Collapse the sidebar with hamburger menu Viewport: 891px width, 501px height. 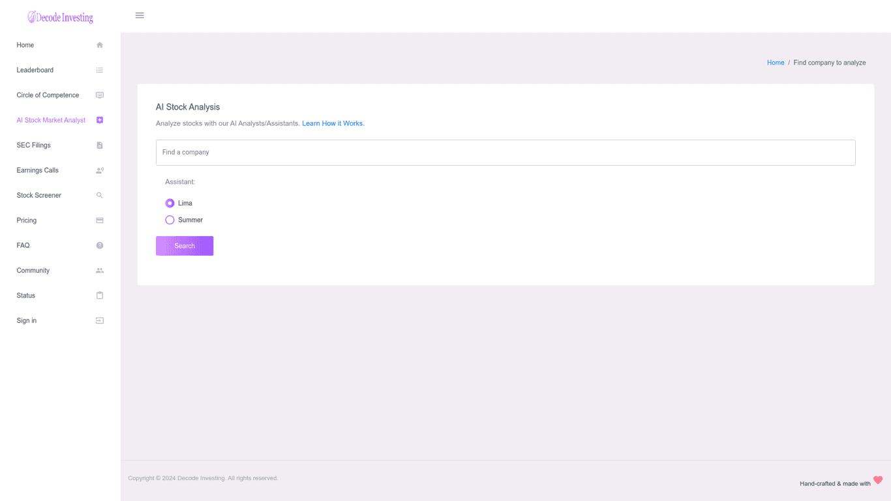140,16
